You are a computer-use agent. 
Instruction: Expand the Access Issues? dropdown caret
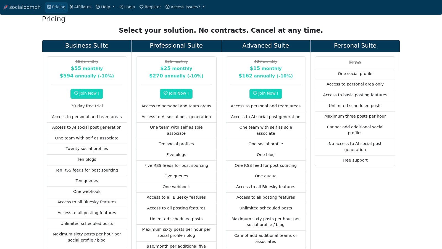[204, 7]
